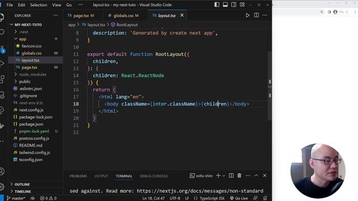
Task: Select TypeScript JSX language mode
Action: (209, 198)
